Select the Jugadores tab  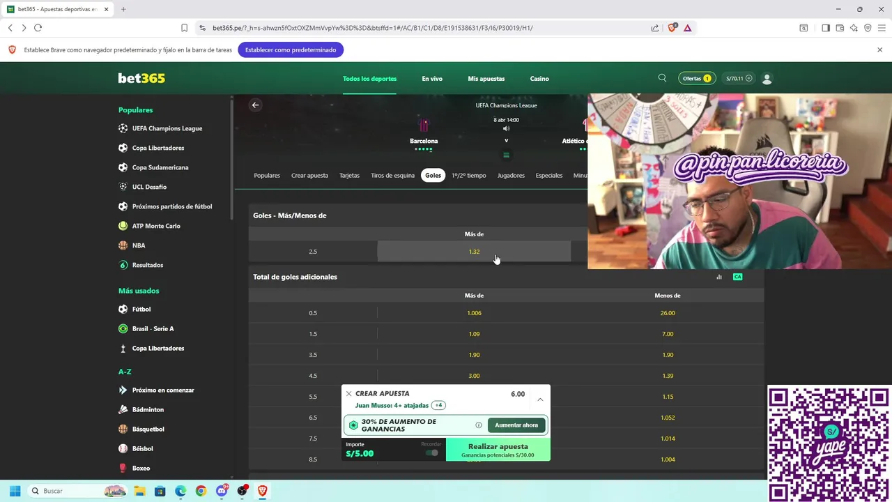[x=511, y=176]
